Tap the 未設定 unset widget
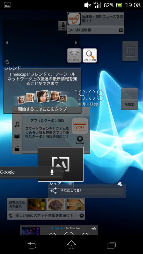The height and width of the screenshot is (254, 143). (x=129, y=99)
